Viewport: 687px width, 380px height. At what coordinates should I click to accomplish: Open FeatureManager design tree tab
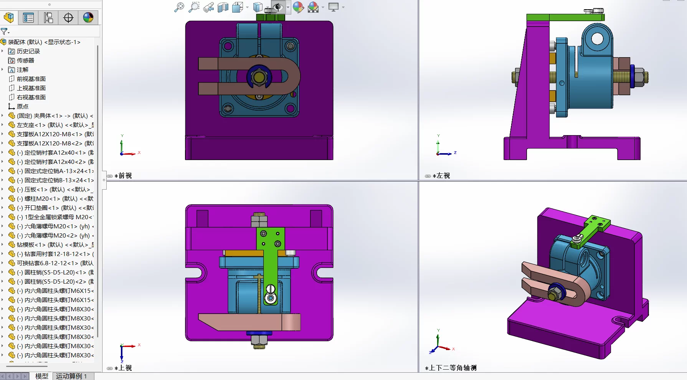click(x=9, y=18)
